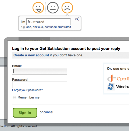Pick the "sad" mood suggestion
This screenshot has width=129, height=131.
(x=29, y=27)
